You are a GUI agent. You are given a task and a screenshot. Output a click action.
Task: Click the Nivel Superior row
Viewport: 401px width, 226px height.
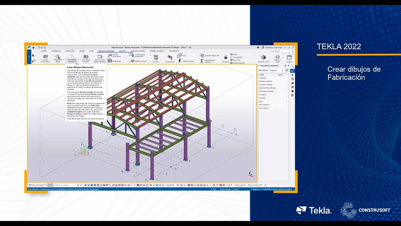click(273, 105)
